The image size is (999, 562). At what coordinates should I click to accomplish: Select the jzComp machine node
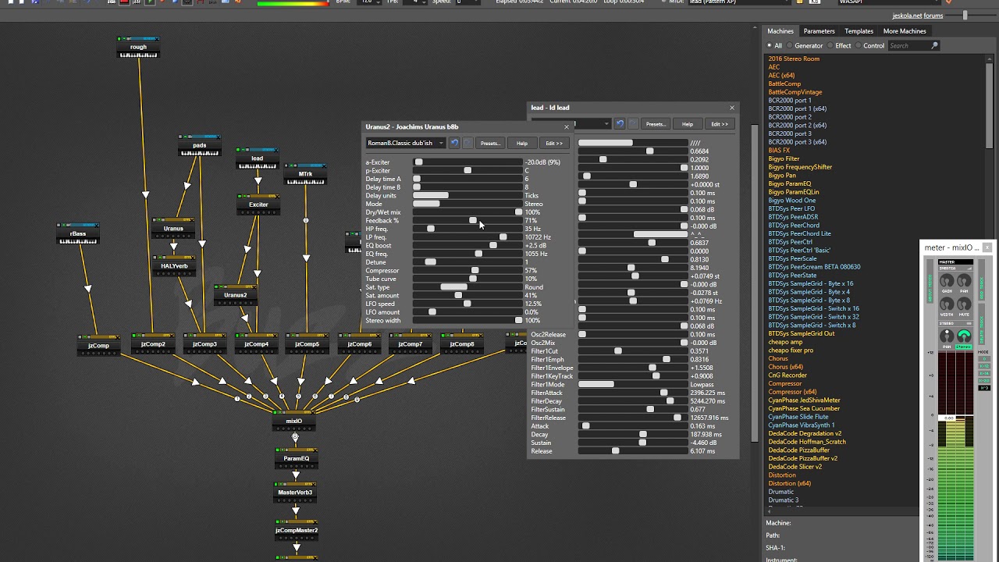pos(98,345)
